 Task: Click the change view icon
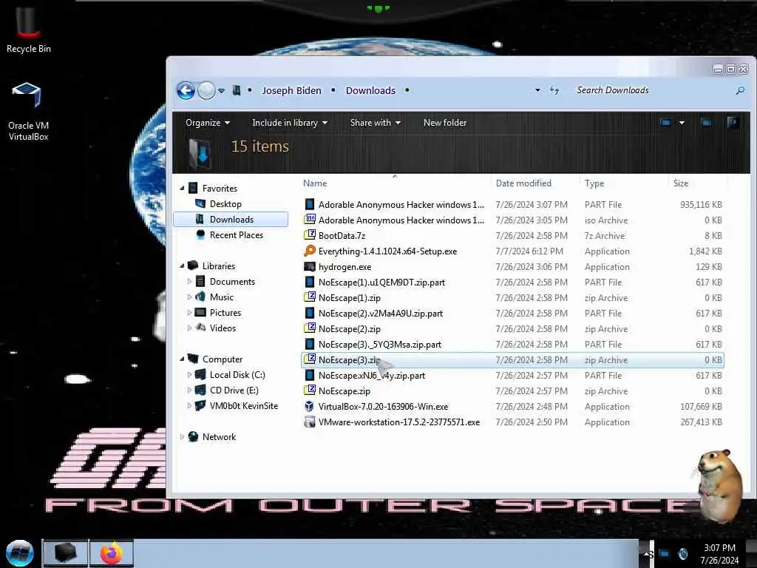666,123
